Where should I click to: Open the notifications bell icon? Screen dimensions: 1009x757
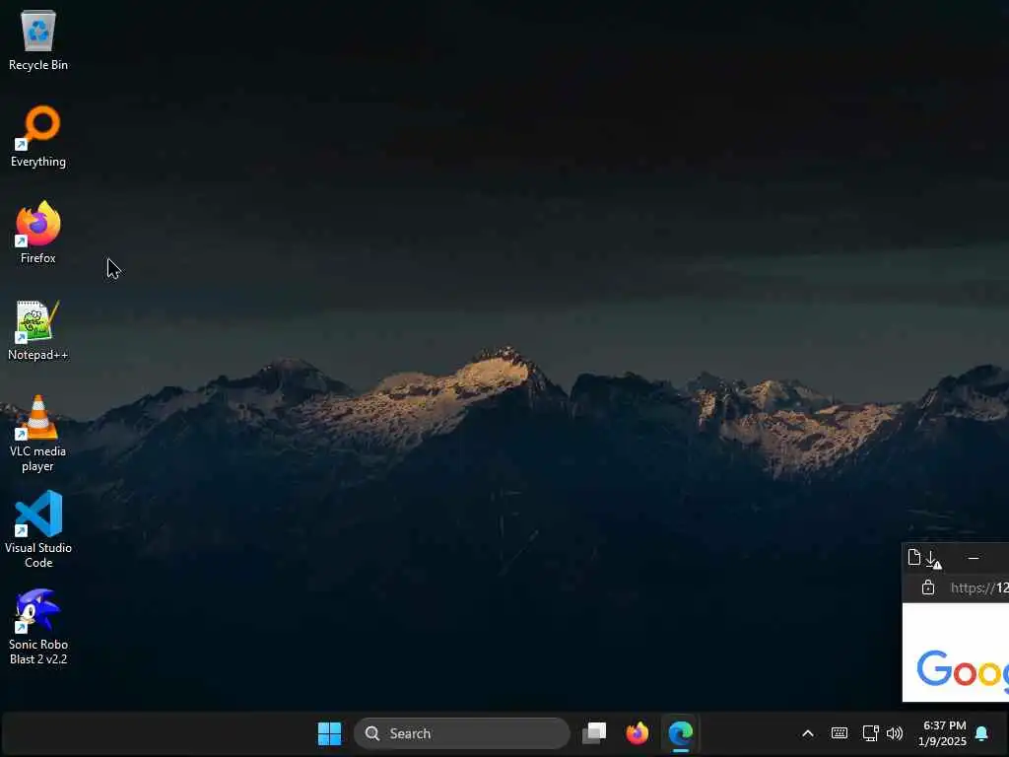(982, 733)
